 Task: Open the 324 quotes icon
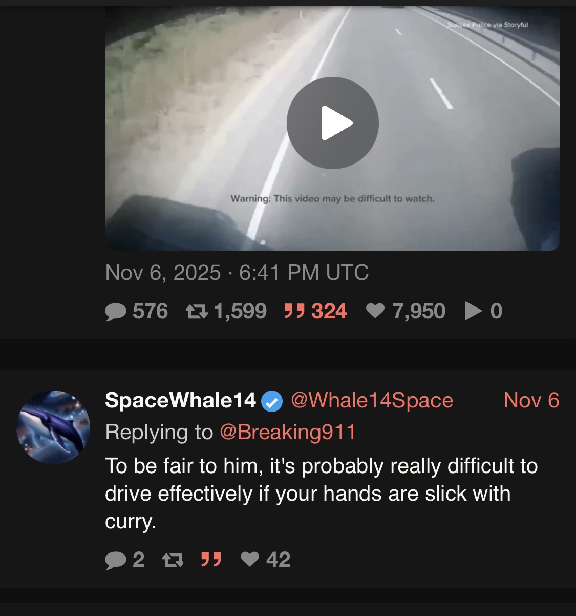294,311
